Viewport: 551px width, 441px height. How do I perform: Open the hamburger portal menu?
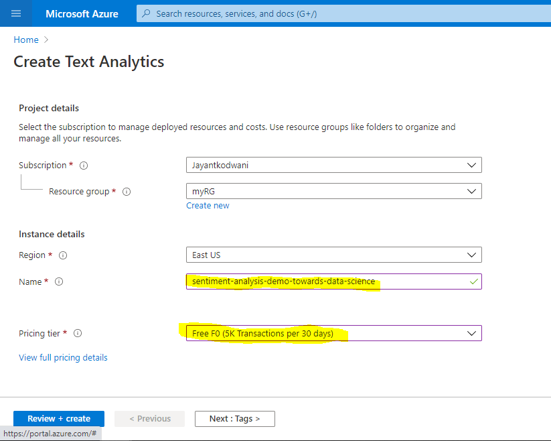pos(16,13)
